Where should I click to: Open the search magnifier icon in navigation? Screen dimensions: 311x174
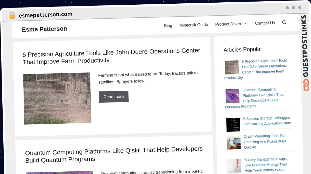pos(284,22)
